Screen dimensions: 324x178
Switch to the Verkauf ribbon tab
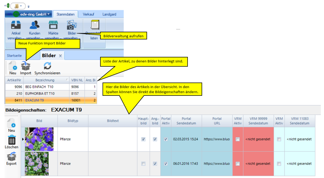click(x=88, y=14)
